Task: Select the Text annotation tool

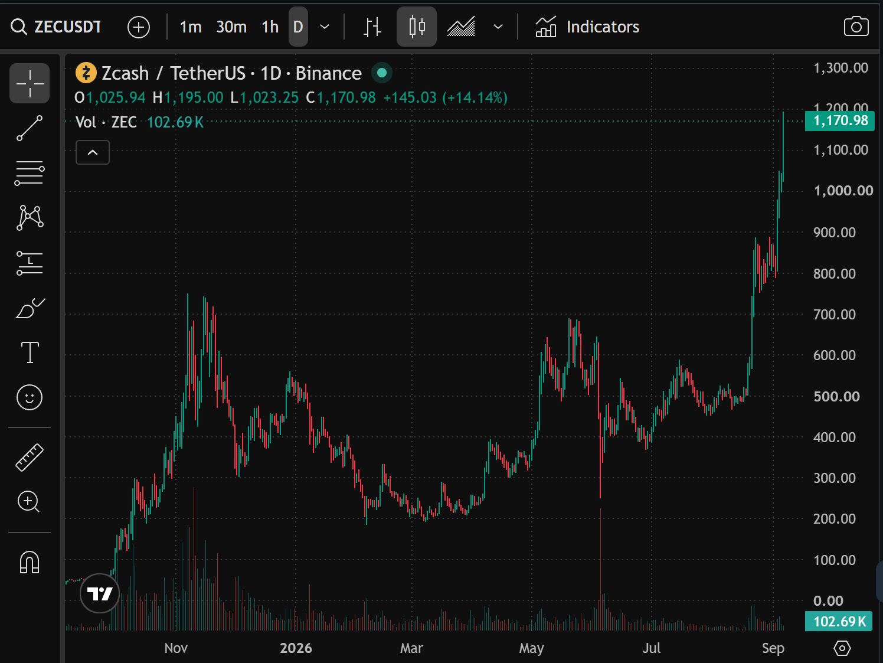Action: pos(30,352)
